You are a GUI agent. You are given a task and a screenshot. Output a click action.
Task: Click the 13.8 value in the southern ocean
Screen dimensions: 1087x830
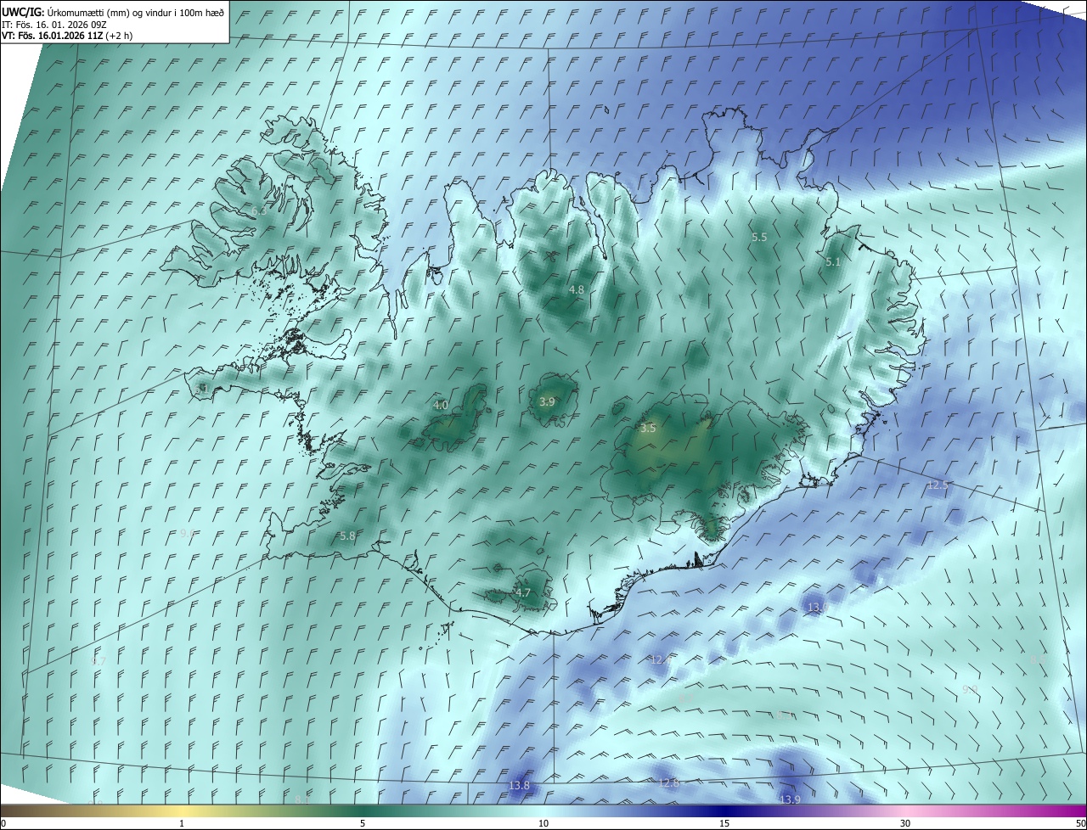(519, 786)
